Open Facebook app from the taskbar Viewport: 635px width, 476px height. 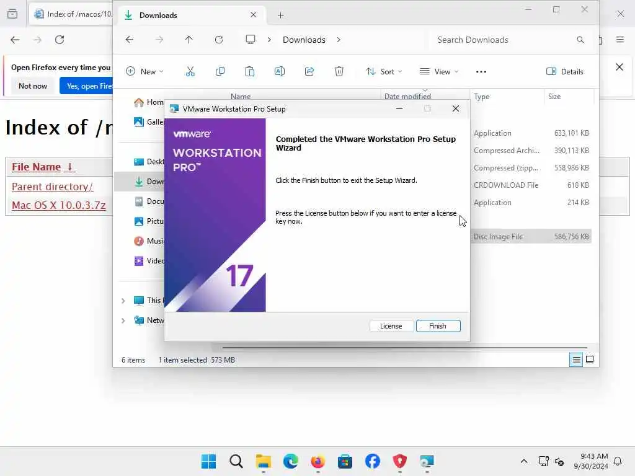(x=372, y=461)
